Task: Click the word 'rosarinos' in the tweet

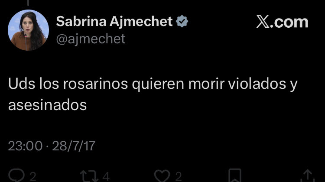Action: pos(95,84)
